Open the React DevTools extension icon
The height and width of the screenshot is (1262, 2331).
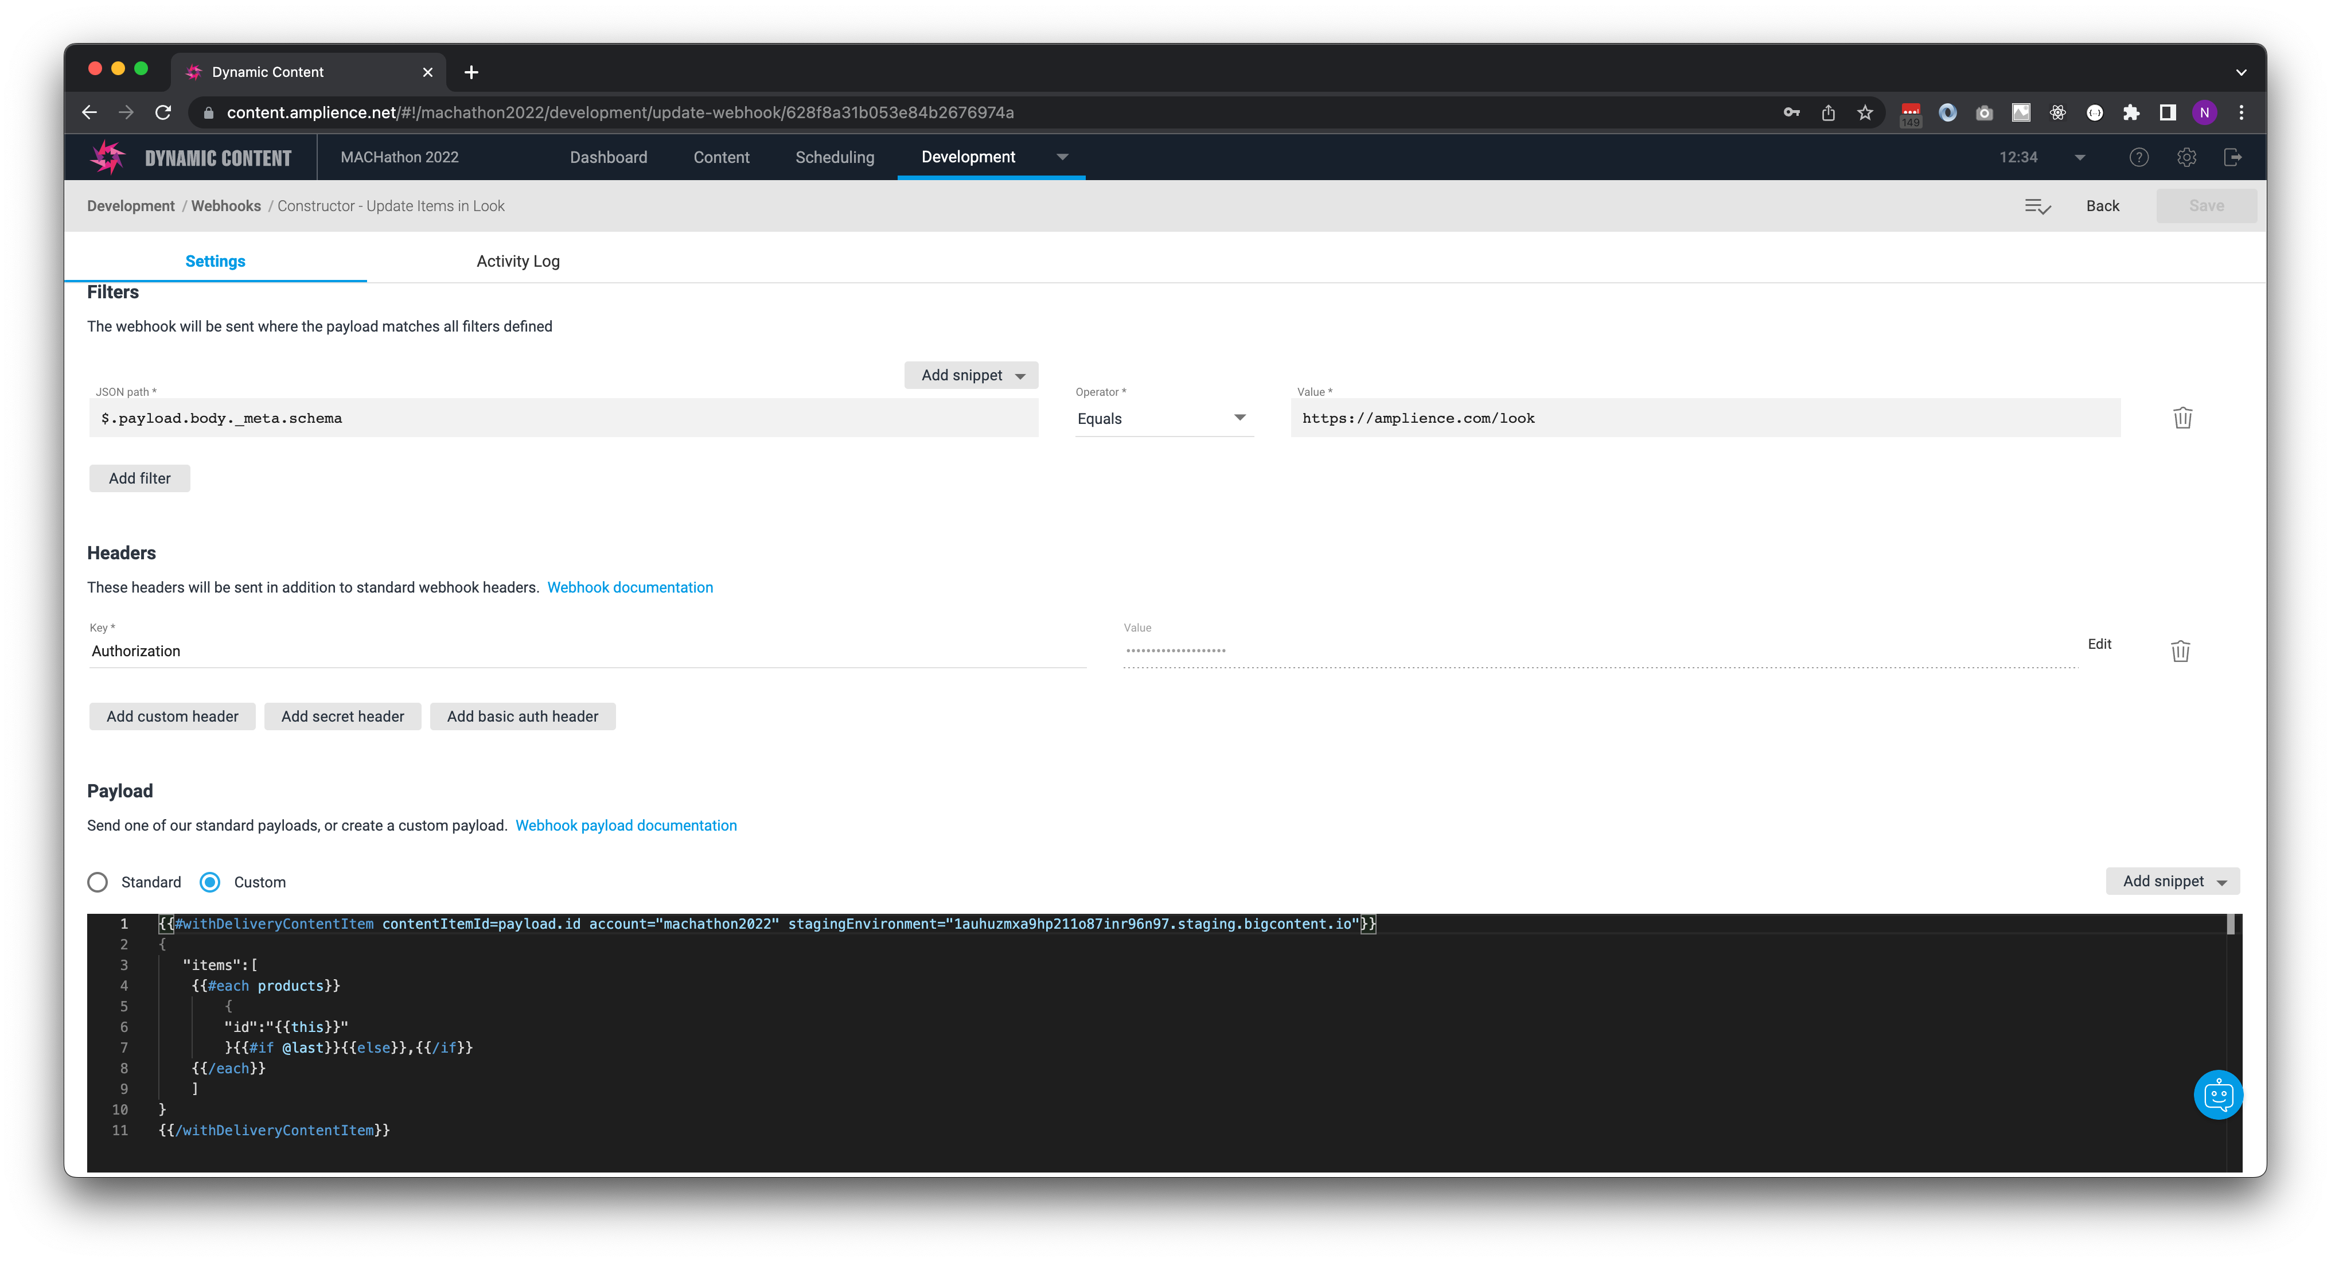tap(2057, 112)
